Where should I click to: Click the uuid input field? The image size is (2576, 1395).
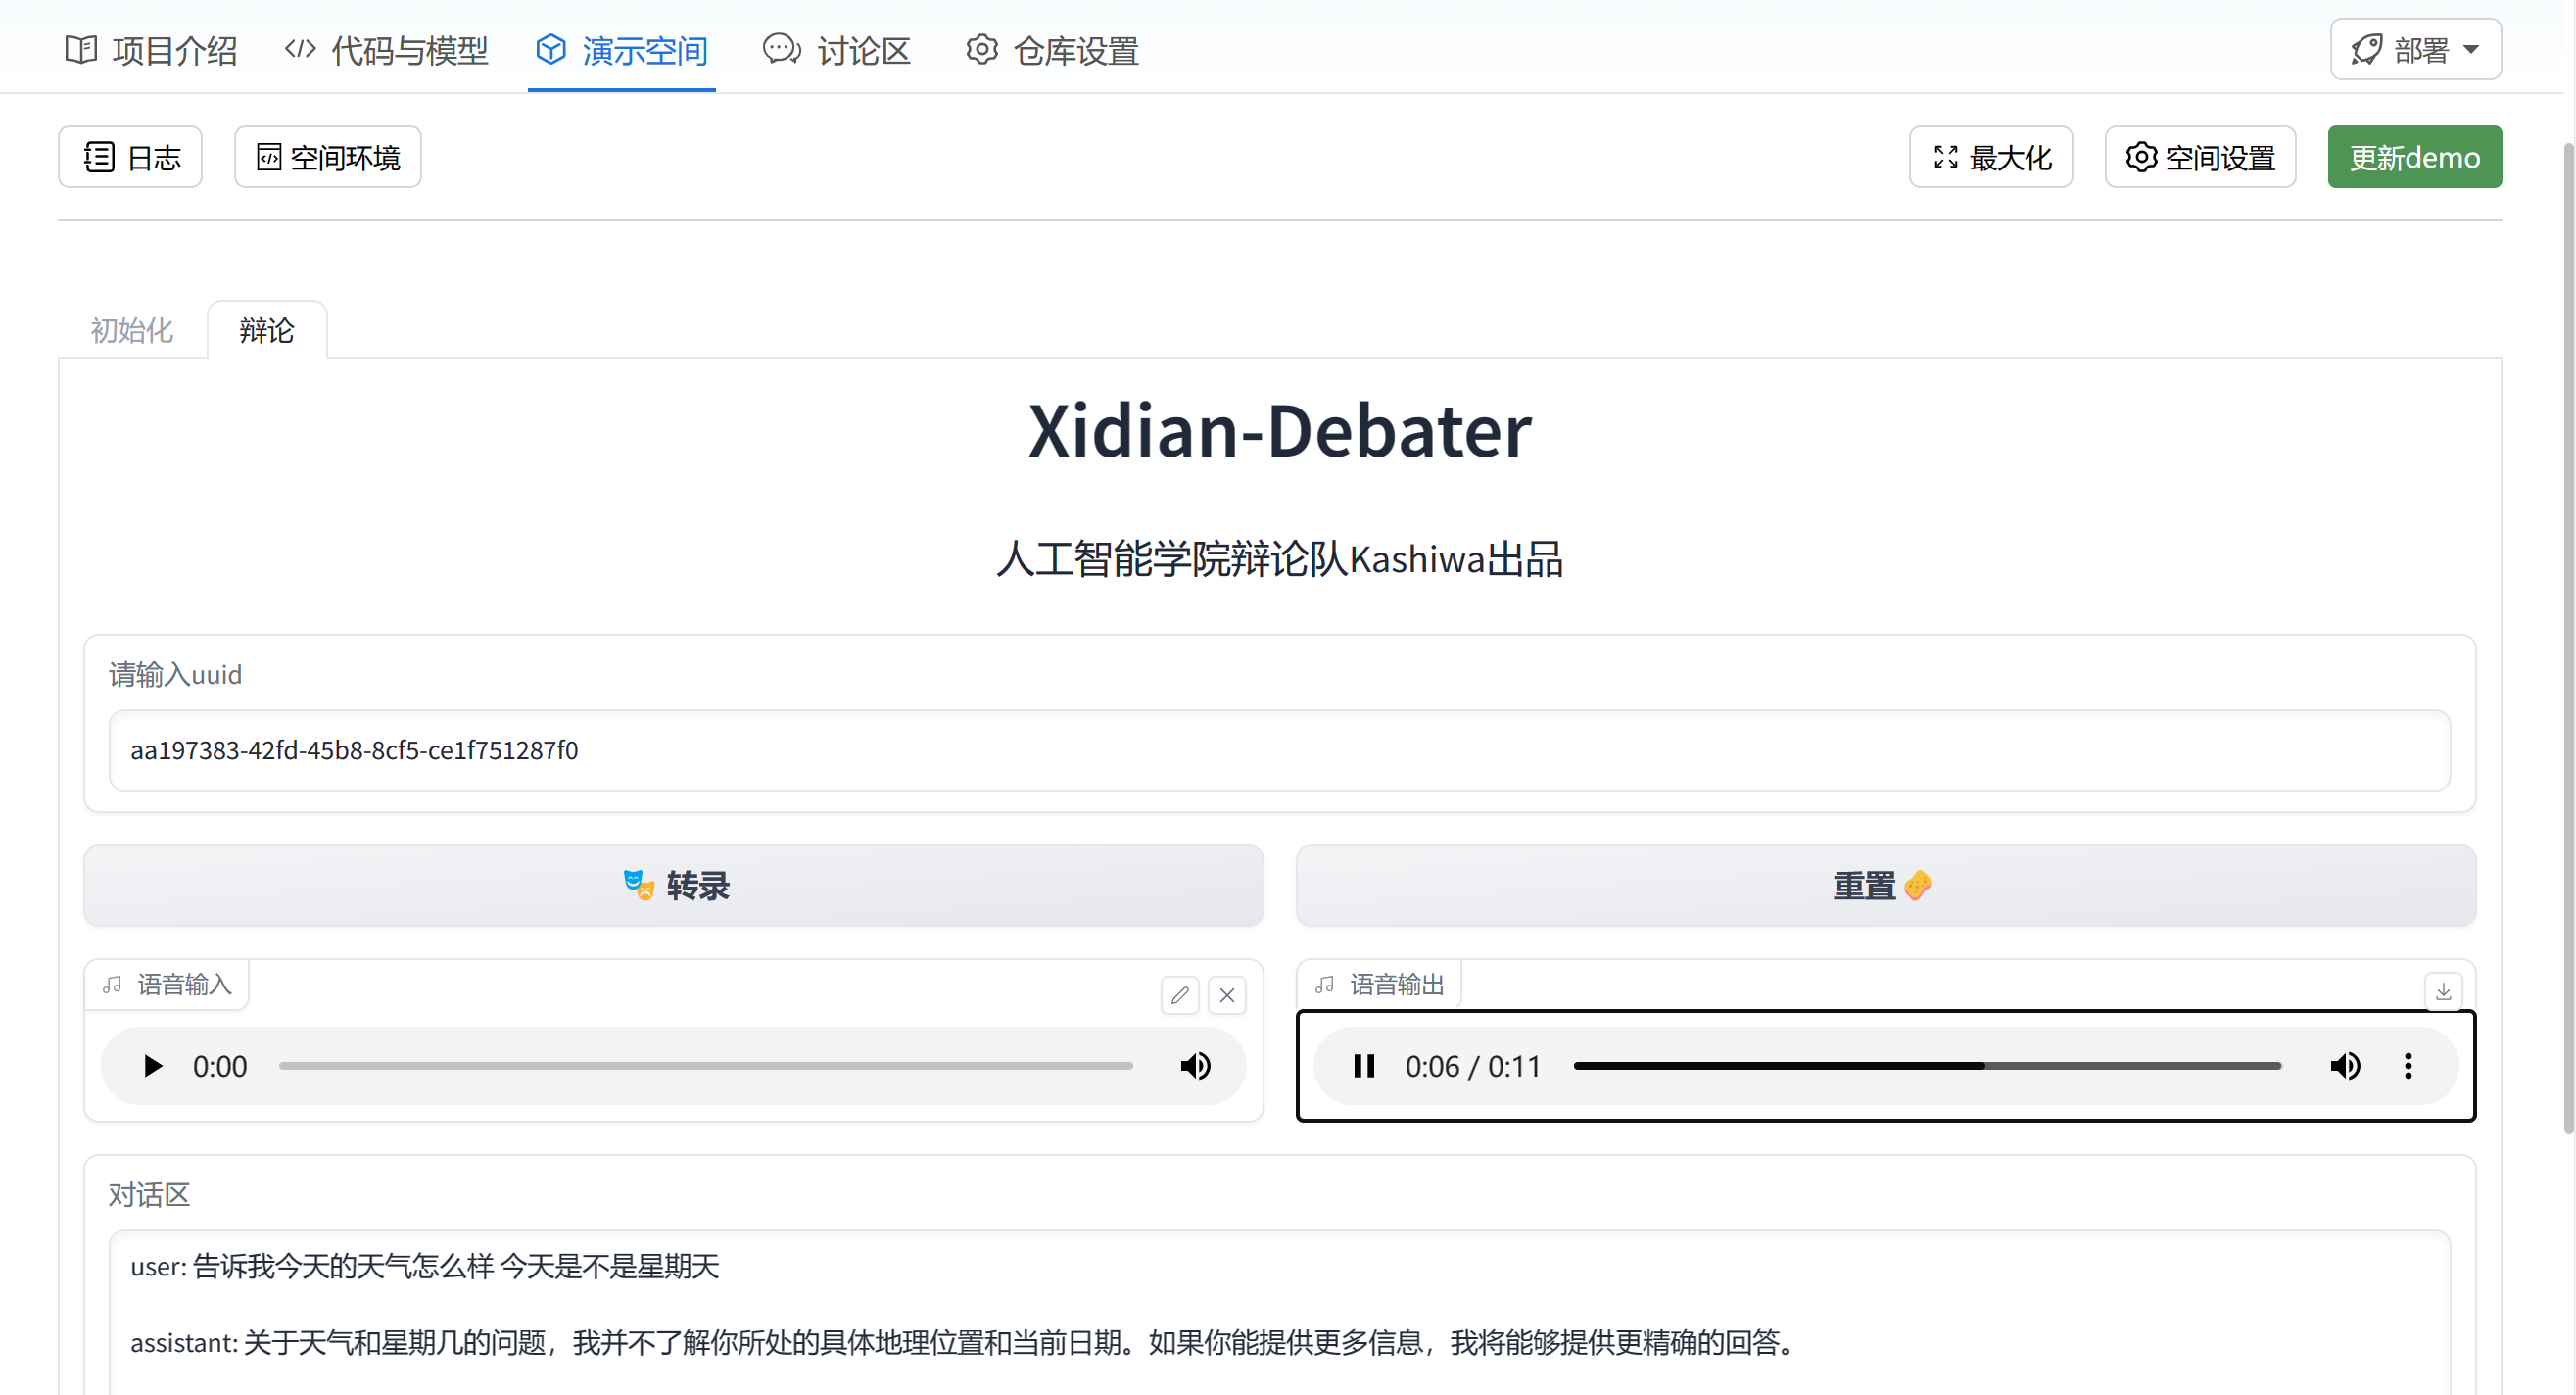[x=1278, y=750]
